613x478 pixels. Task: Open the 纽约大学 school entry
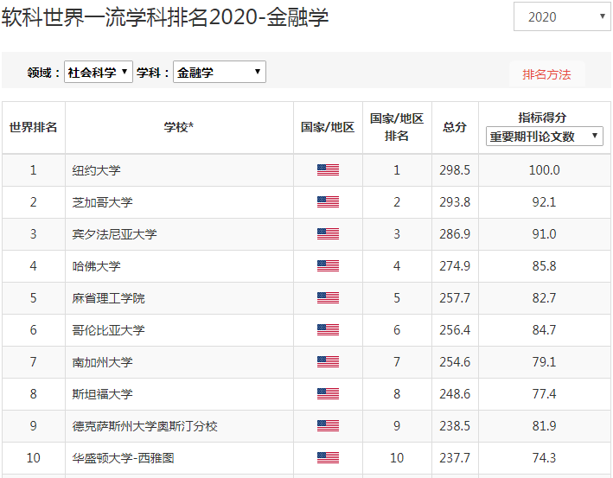pos(96,170)
